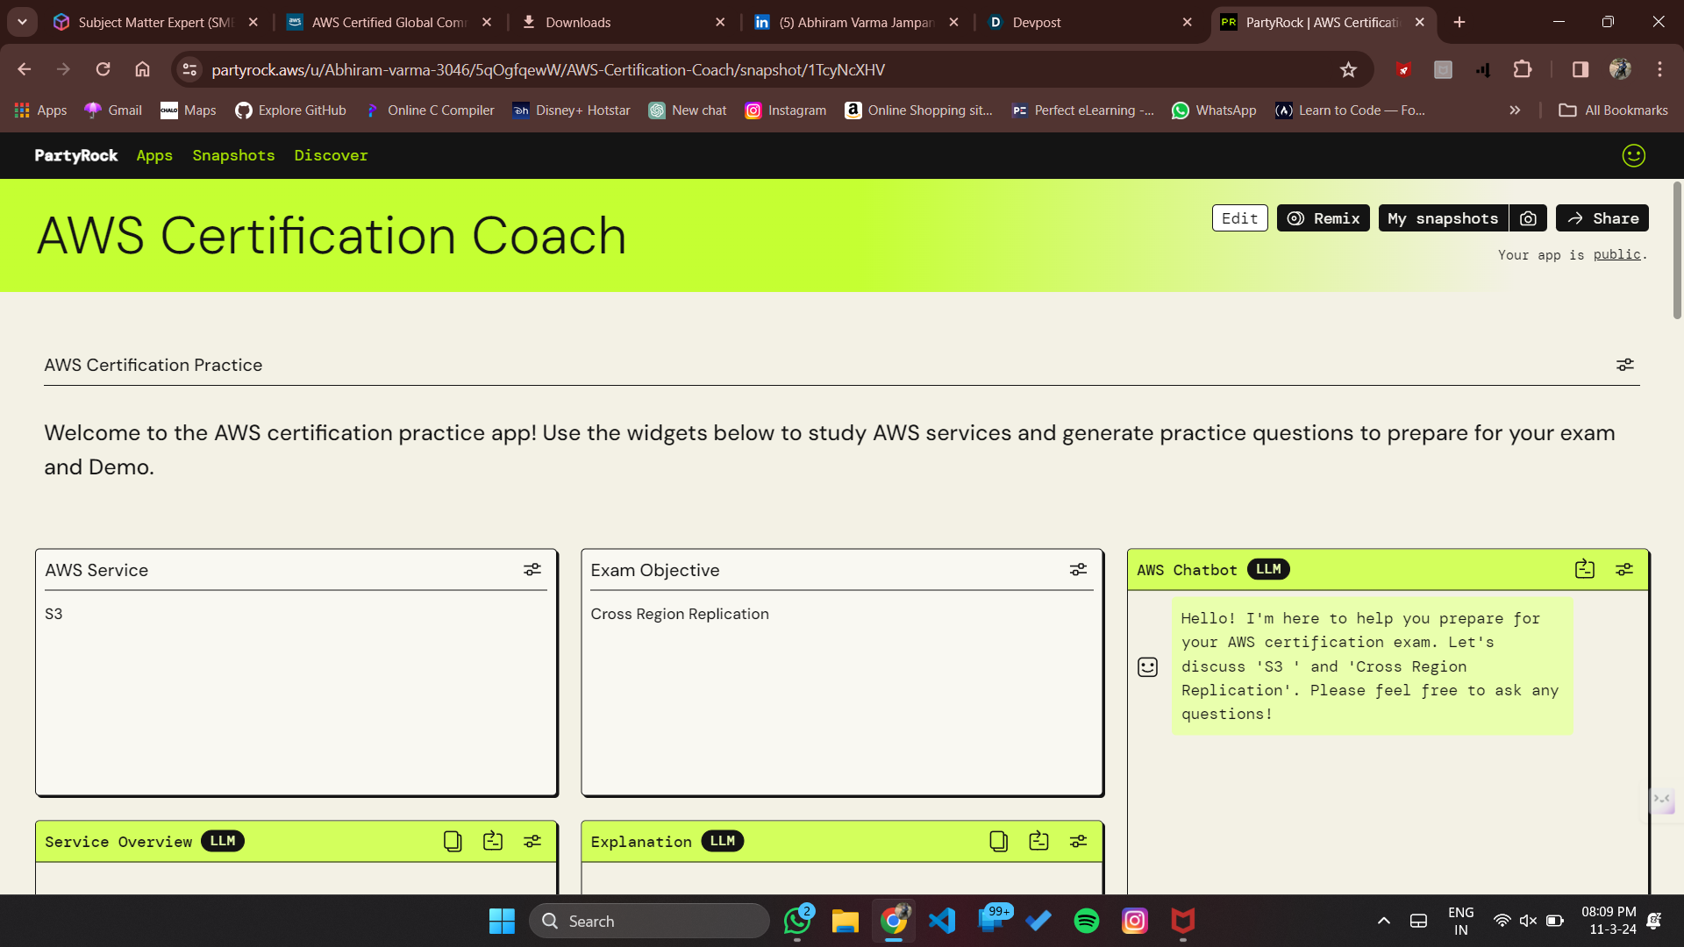Open AWS Chatbot widget settings

coord(1624,570)
